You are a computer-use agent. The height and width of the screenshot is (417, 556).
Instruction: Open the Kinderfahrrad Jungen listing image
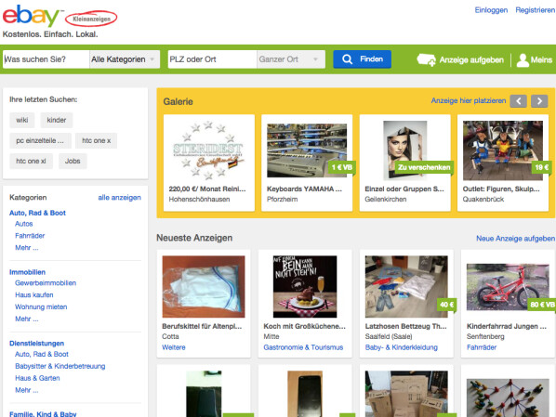coord(508,287)
